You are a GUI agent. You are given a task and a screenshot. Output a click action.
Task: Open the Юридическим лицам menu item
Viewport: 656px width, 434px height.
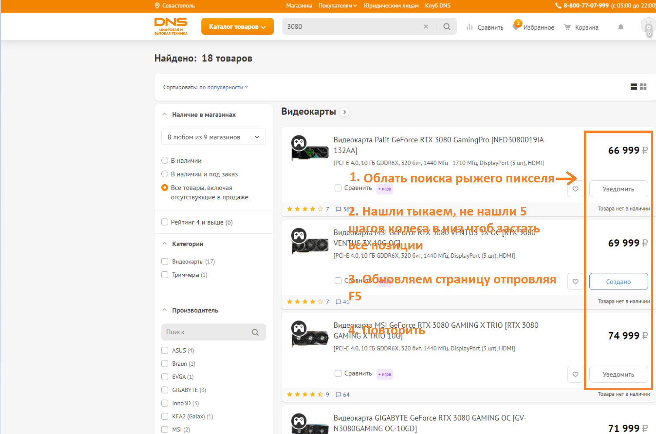point(391,6)
